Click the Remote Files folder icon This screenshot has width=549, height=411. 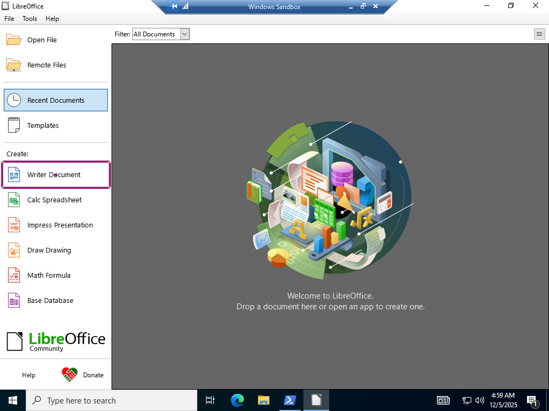(14, 65)
